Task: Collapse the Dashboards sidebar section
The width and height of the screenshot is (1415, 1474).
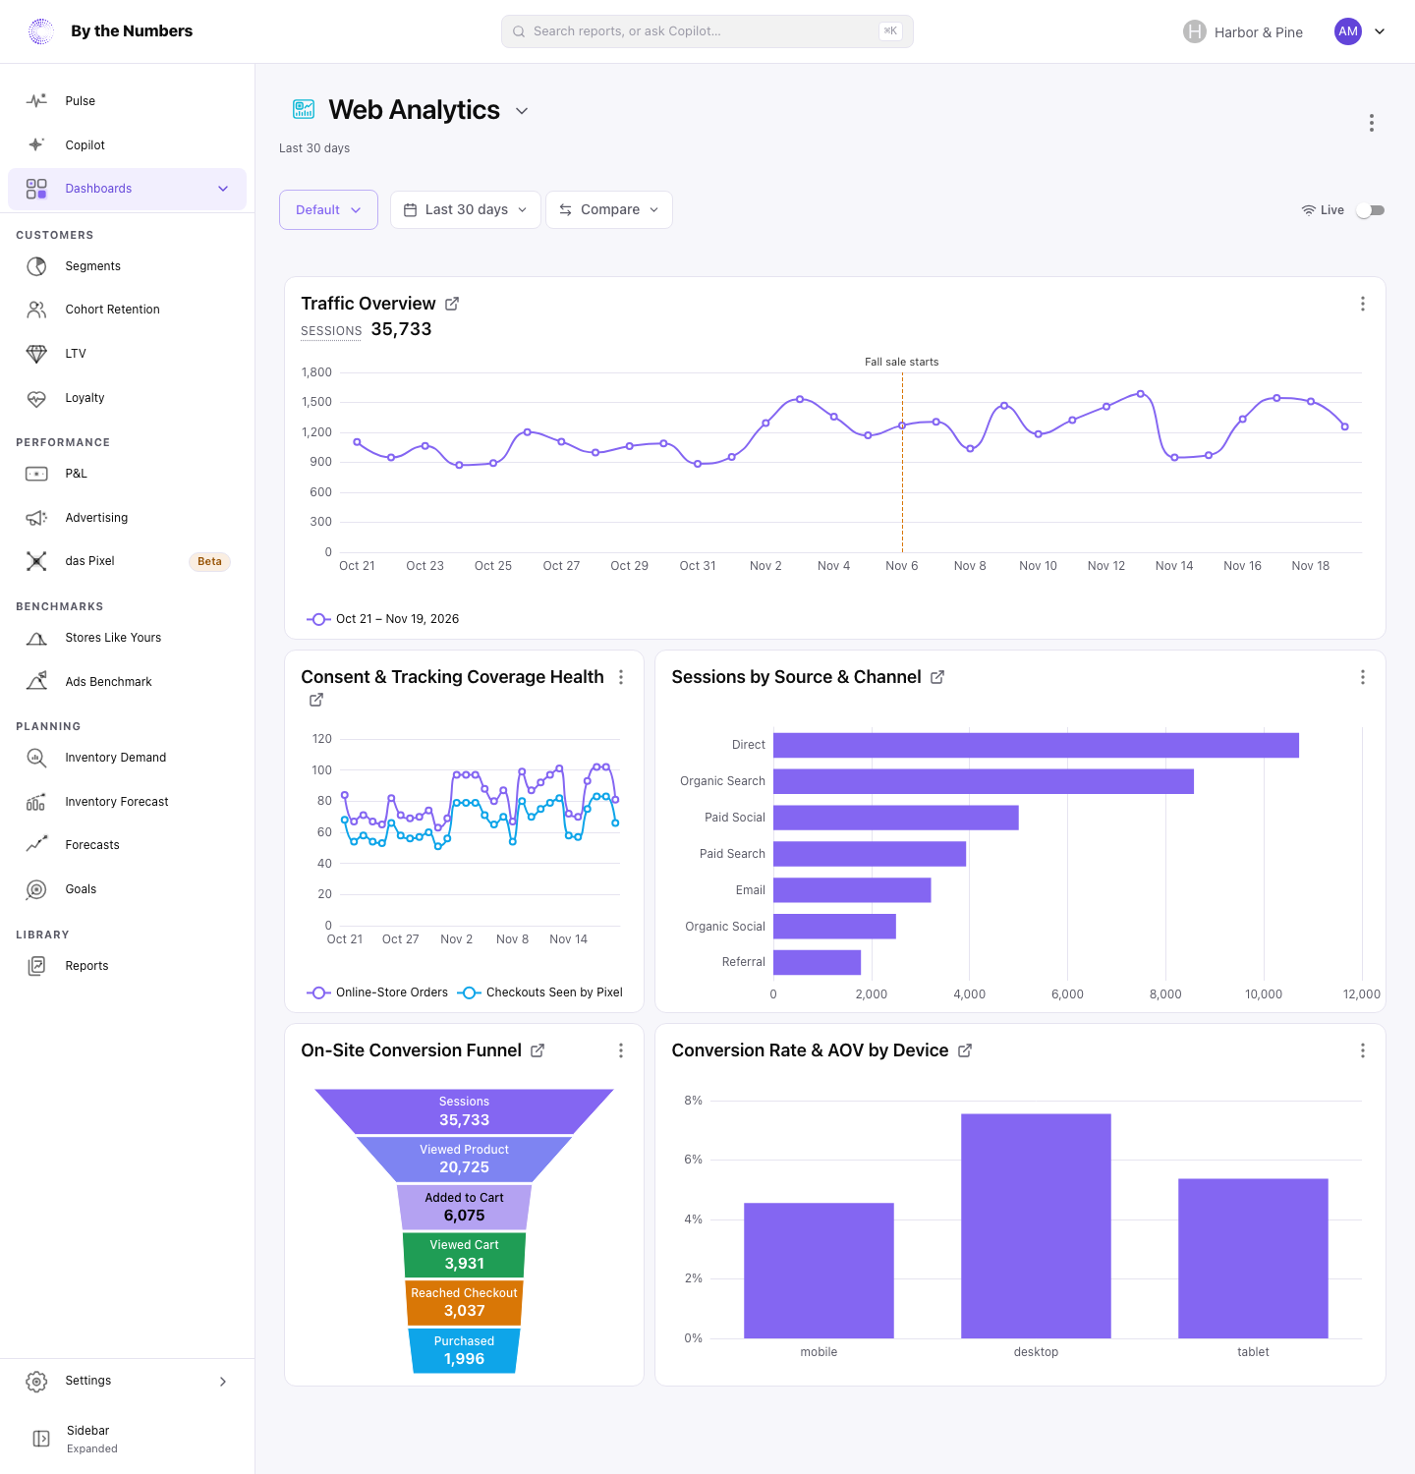Action: [x=223, y=189]
